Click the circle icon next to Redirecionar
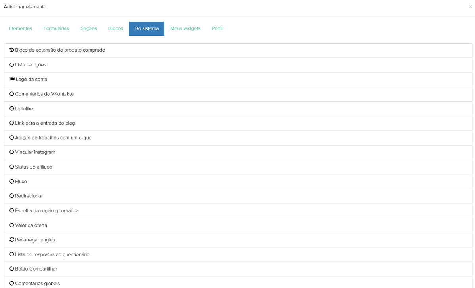 tap(11, 196)
